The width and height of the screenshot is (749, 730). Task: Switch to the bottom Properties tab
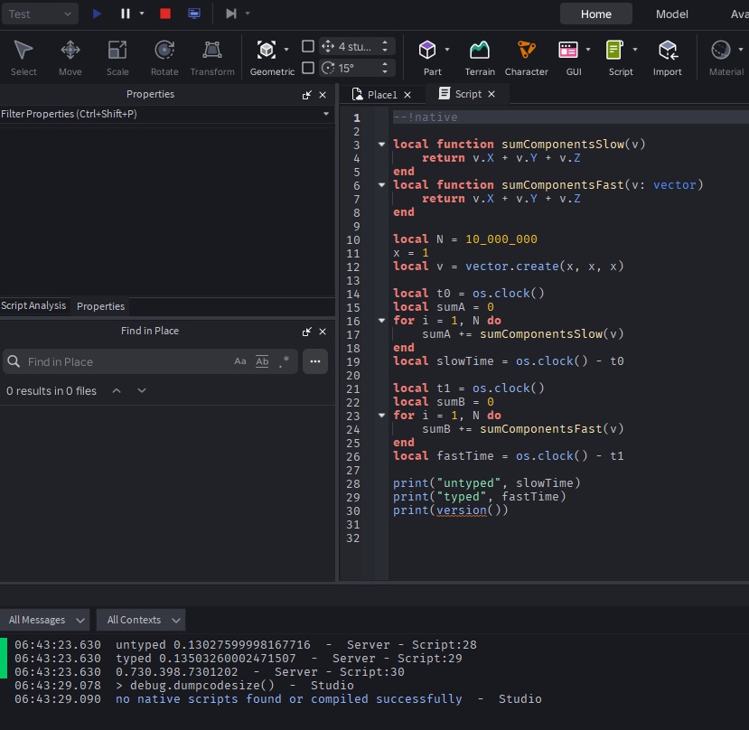(x=101, y=306)
